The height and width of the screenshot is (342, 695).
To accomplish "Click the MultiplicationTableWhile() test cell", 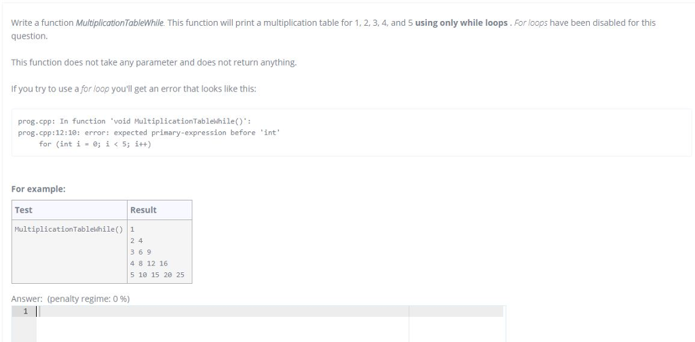I will click(67, 229).
